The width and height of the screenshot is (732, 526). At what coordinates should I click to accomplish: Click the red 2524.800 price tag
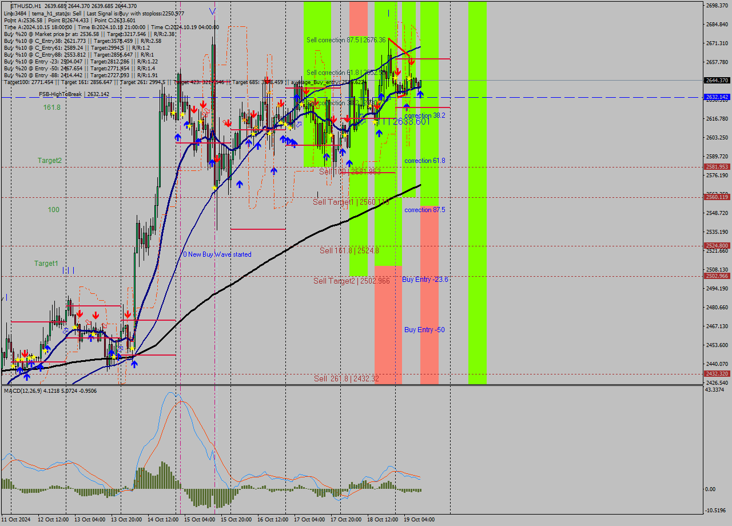click(717, 246)
